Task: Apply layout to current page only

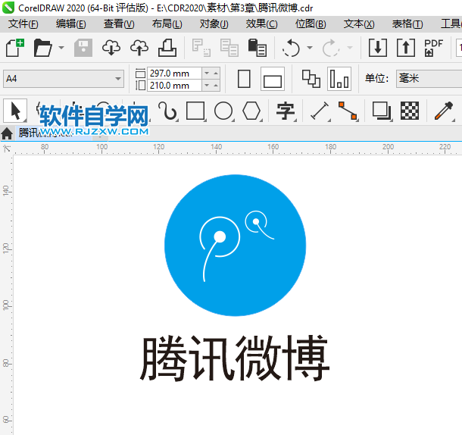Action: (339, 79)
